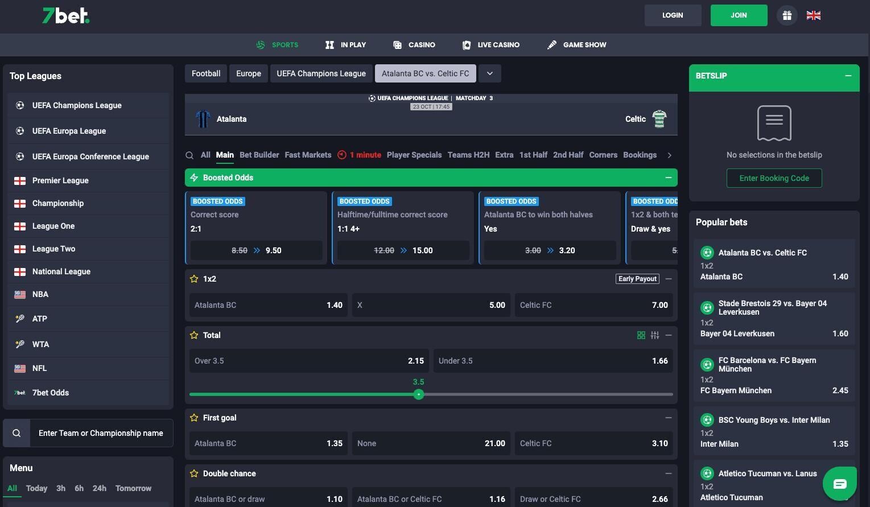Open Total market sliders settings icon
Image resolution: width=870 pixels, height=507 pixels.
(655, 335)
